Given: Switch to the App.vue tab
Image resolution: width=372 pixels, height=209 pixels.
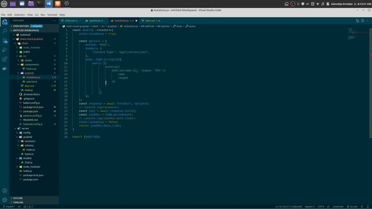Looking at the screenshot, I should coord(151,21).
